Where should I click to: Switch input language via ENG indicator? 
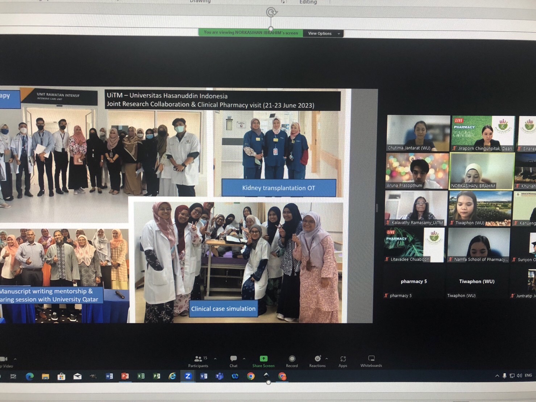528,376
